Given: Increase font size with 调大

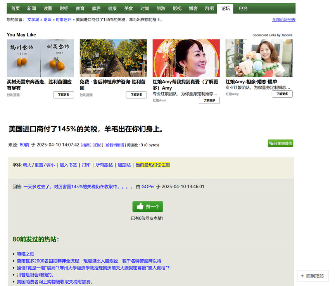Looking at the screenshot, I should pyautogui.click(x=27, y=165).
